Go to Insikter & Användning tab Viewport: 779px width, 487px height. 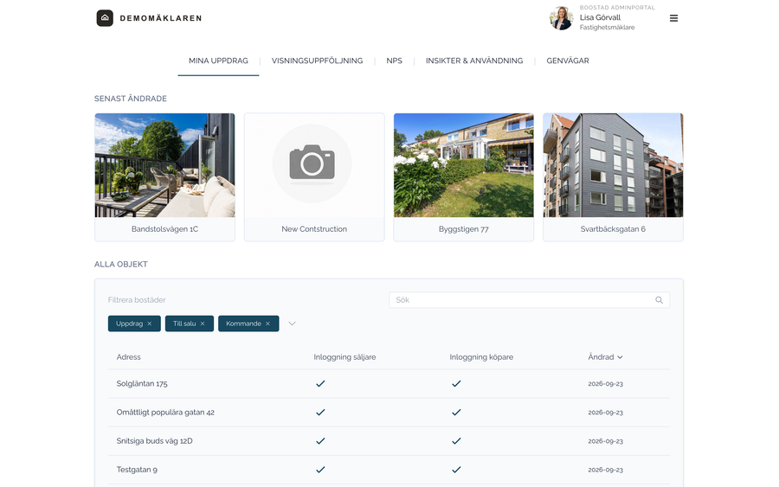tap(474, 61)
